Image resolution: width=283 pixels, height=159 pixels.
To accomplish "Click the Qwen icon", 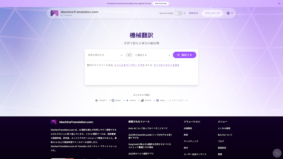I will (157, 100).
